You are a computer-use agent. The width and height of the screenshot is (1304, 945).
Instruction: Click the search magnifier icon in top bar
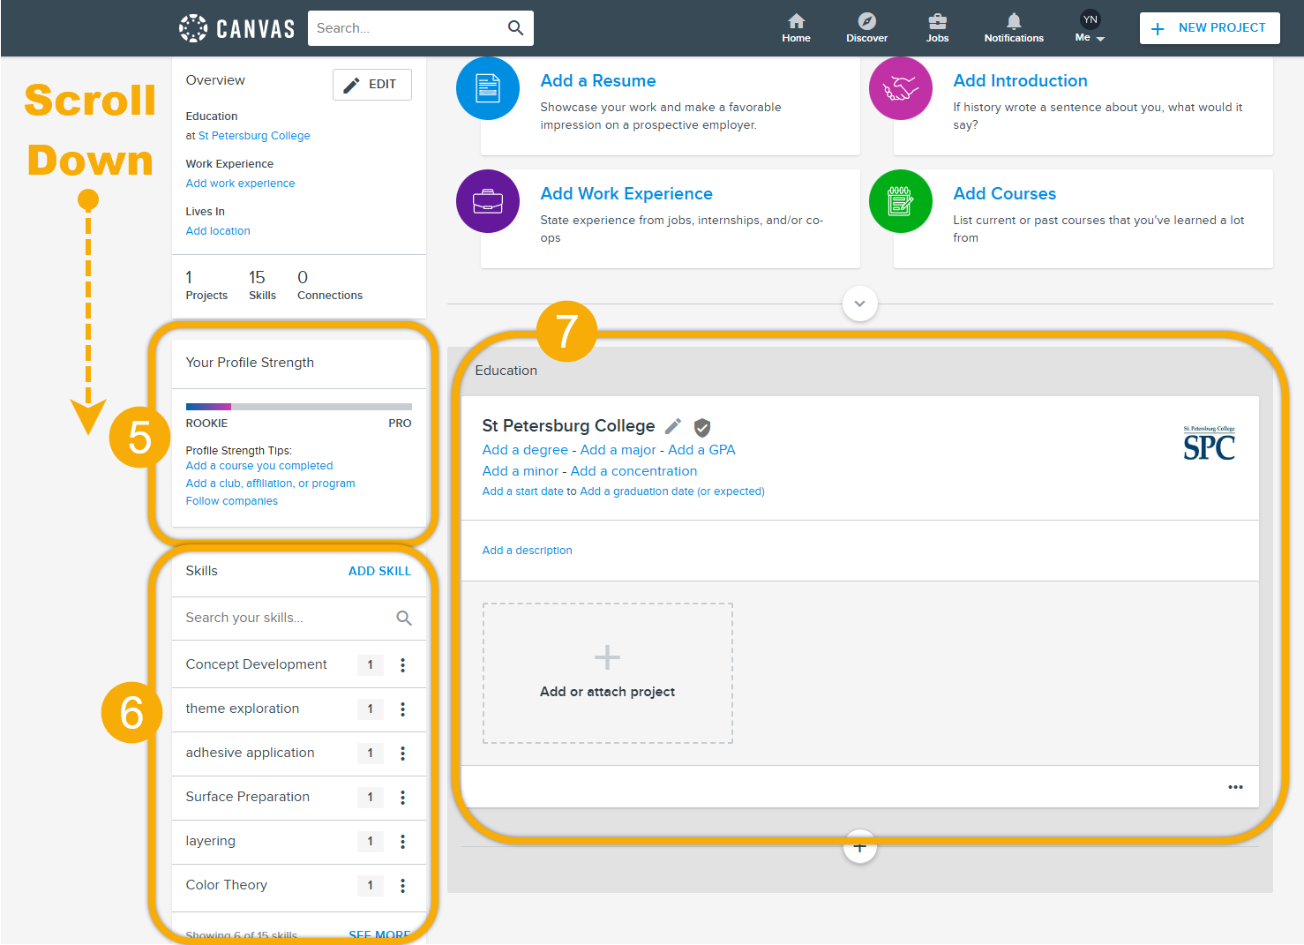coord(515,28)
